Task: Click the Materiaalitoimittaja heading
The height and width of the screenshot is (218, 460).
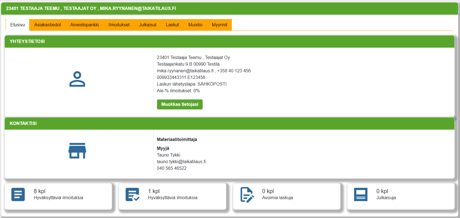Action: point(177,140)
